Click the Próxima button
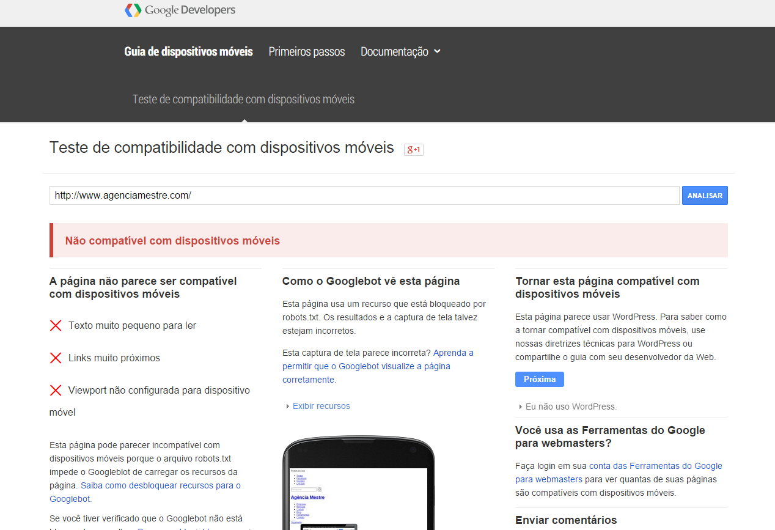The height and width of the screenshot is (530, 775). [x=539, y=379]
